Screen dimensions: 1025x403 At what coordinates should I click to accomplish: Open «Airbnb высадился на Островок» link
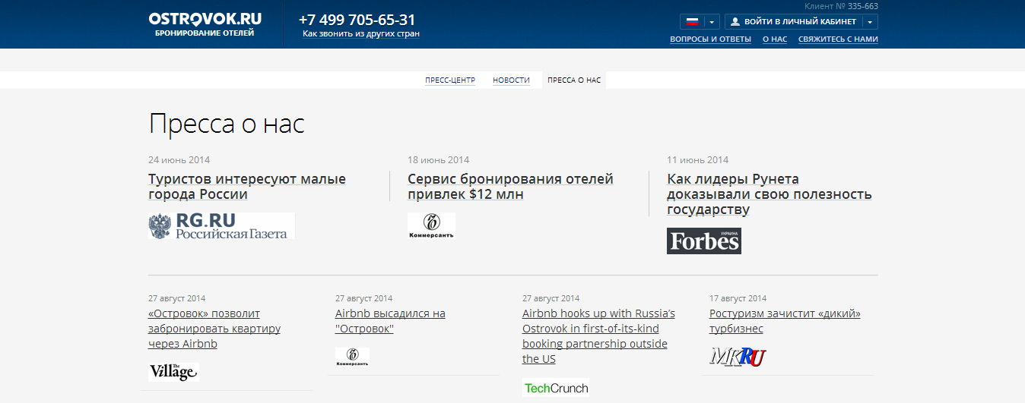[390, 321]
